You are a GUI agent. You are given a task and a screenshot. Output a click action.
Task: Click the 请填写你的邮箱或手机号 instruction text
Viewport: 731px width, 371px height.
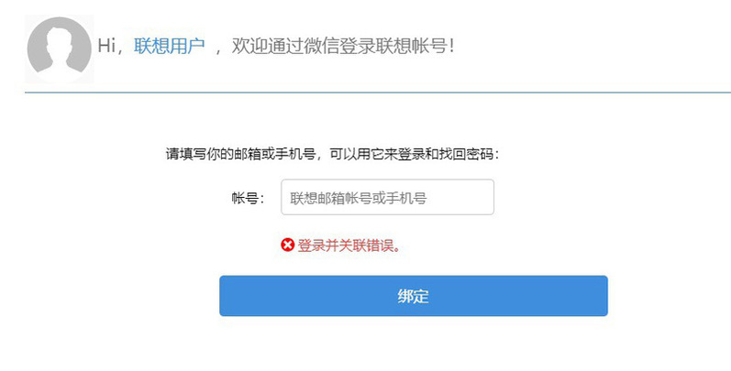[x=241, y=154]
